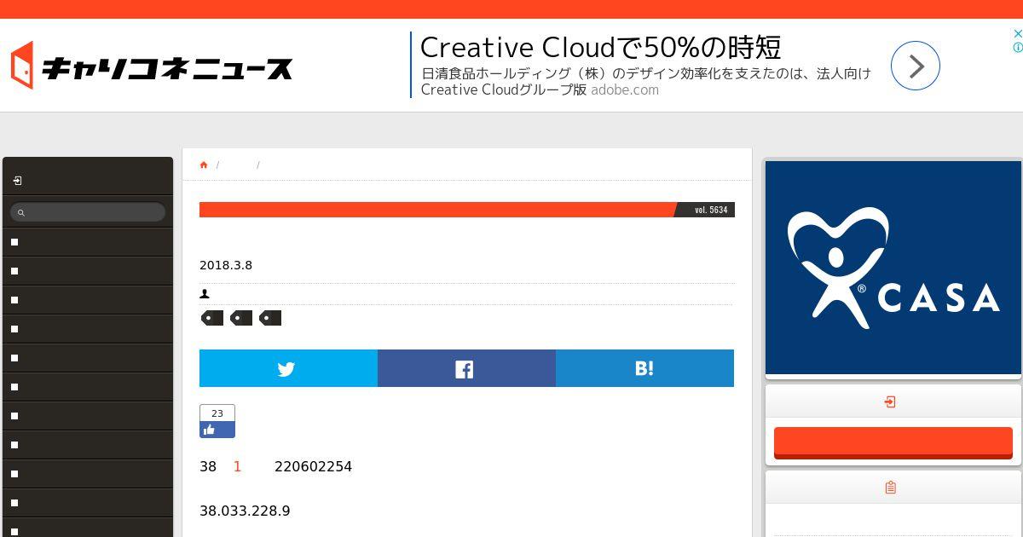Viewport: 1023px width, 537px height.
Task: Open the ad's circular arrow button
Action: click(x=916, y=66)
